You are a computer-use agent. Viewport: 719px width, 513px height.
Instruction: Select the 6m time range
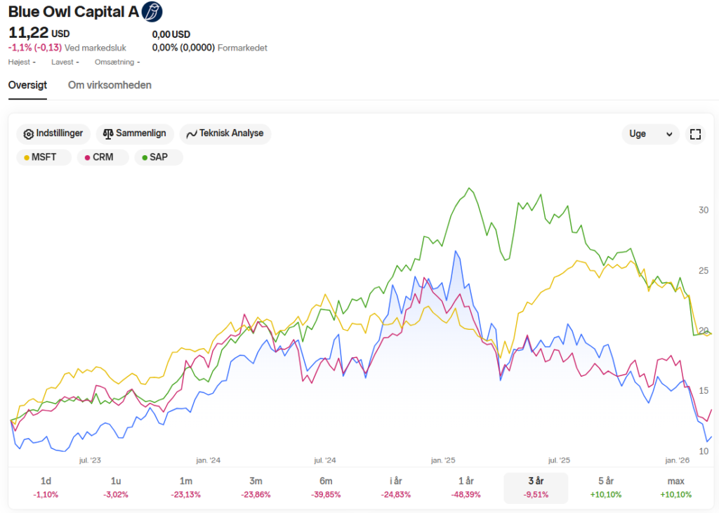326,487
